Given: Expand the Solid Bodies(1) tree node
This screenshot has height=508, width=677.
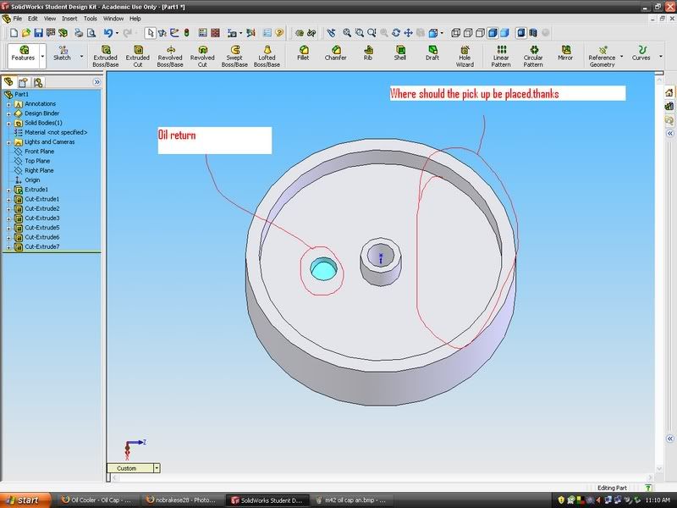Looking at the screenshot, I should pos(8,123).
